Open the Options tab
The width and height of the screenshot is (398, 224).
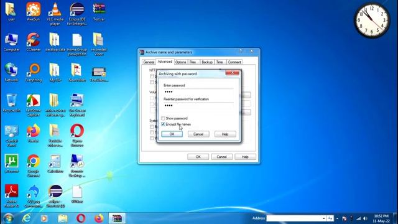180,62
